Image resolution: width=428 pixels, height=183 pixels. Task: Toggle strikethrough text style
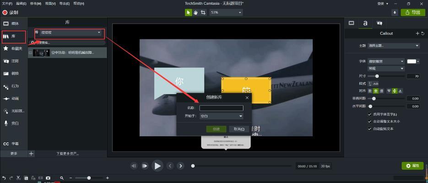376,83
